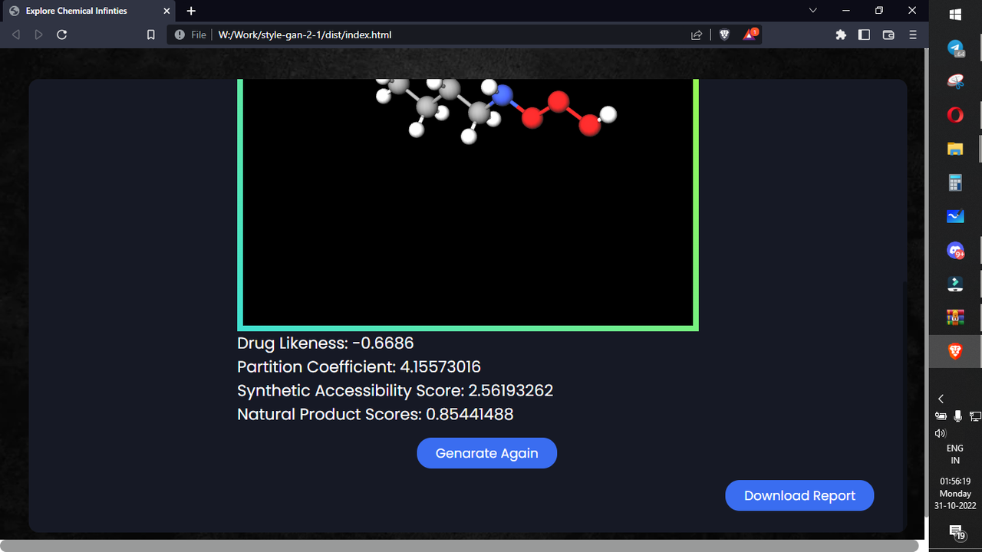Open the Extensions puzzle icon

coord(841,34)
